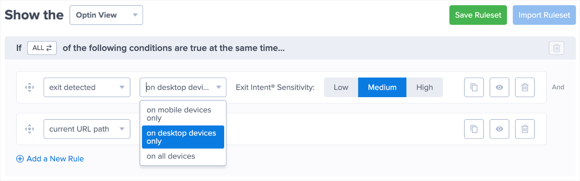This screenshot has height=181, width=580.
Task: Set Exit Intent sensitivity to High
Action: (x=424, y=87)
